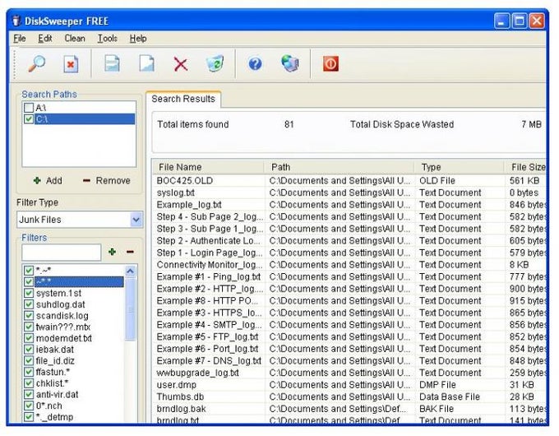Click the filters list scroll up arrow

pos(131,271)
